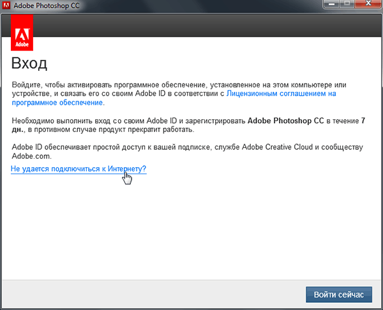Click the Adobe icon in title bar
Image resolution: width=383 pixels, height=310 pixels.
tap(6, 5)
